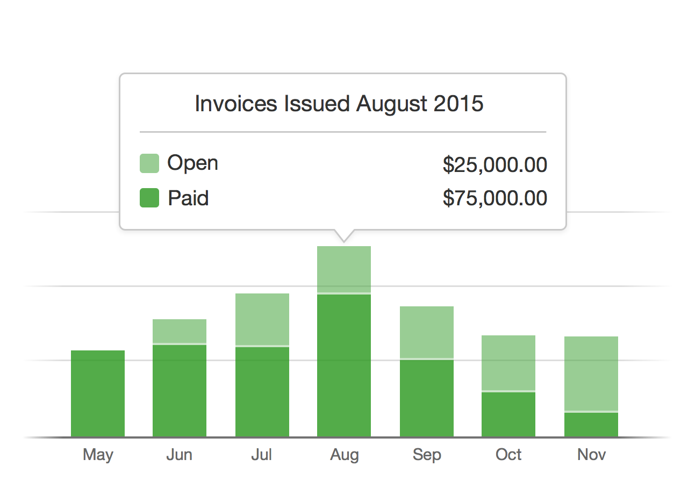The image size is (688, 488).
Task: Select the August open invoices segment
Action: click(x=344, y=269)
